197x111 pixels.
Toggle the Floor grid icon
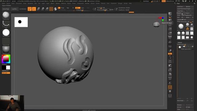(x=170, y=42)
